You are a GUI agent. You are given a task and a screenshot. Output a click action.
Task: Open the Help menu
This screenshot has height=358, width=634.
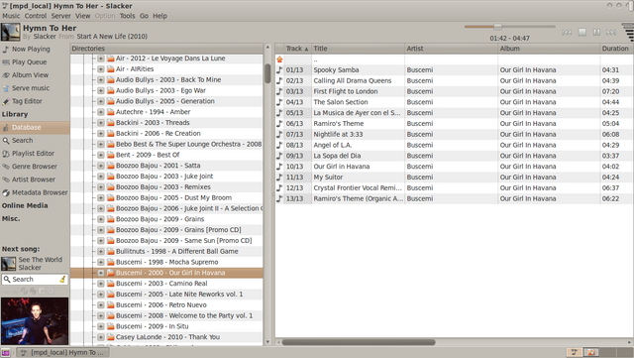click(159, 16)
